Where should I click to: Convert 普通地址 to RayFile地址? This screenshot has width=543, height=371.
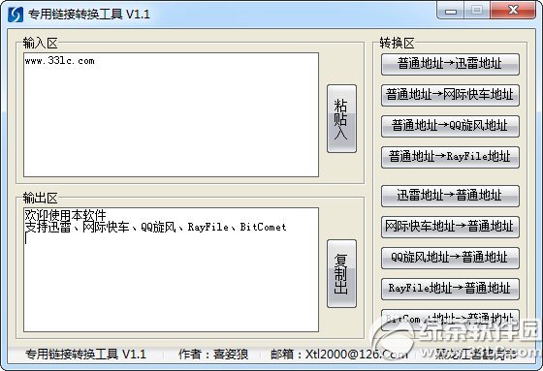click(x=450, y=157)
